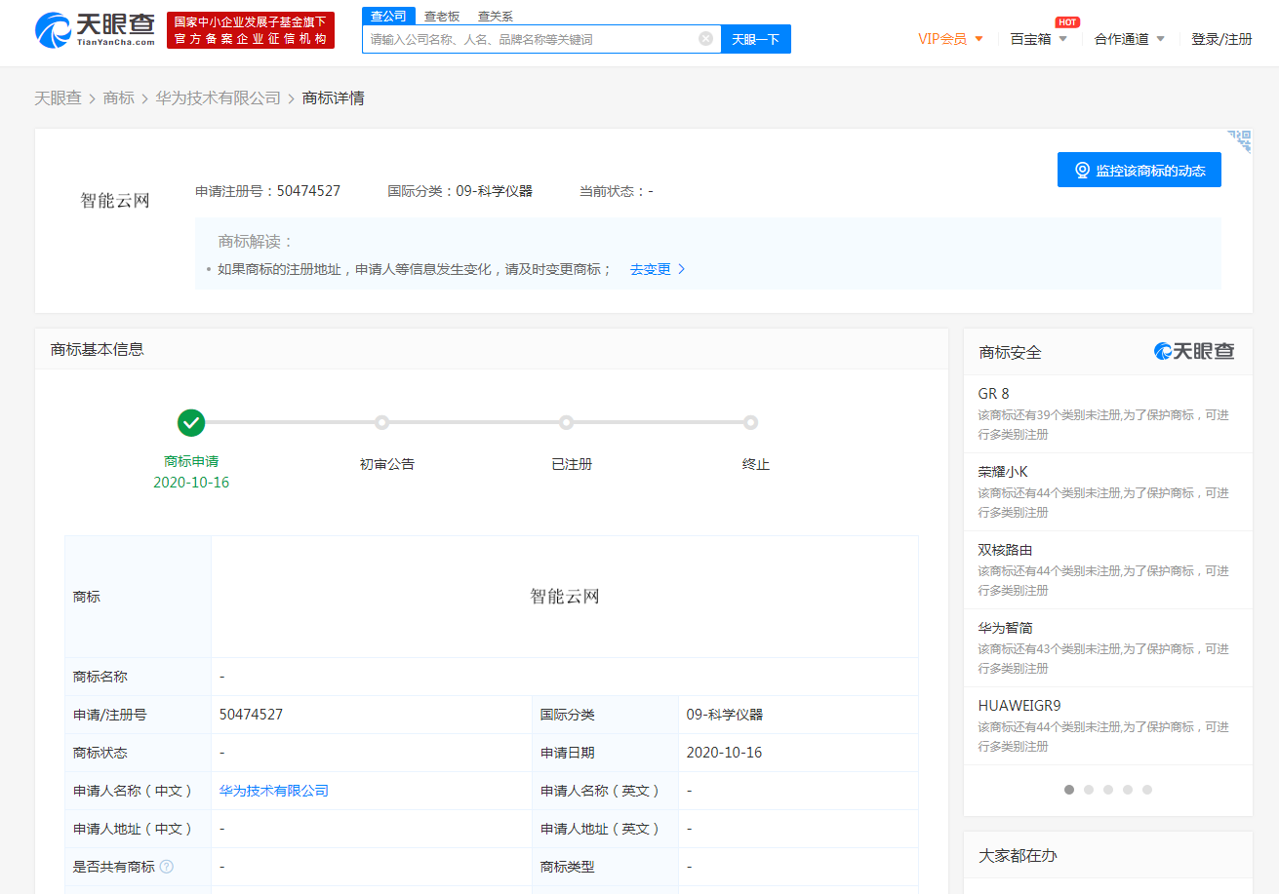Click the 50474527 registration number cell
Image resolution: width=1279 pixels, height=894 pixels.
pyautogui.click(x=372, y=715)
